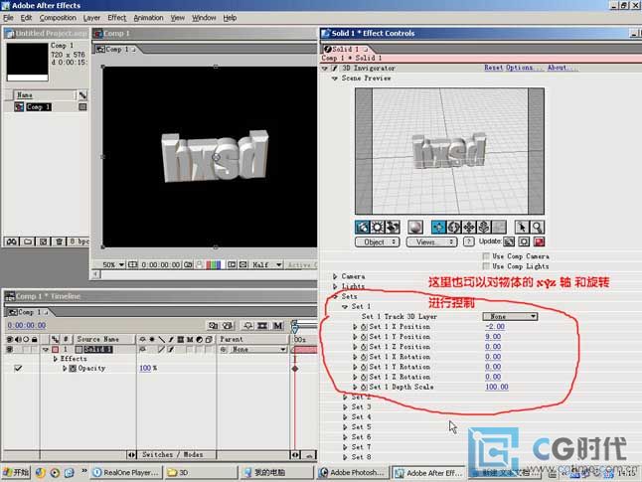
Task: Collapse the Set 1 group
Action: [x=345, y=306]
